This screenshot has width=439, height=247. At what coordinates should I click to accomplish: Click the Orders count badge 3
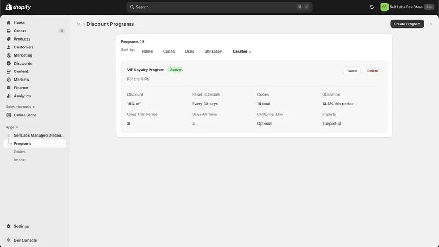click(61, 31)
